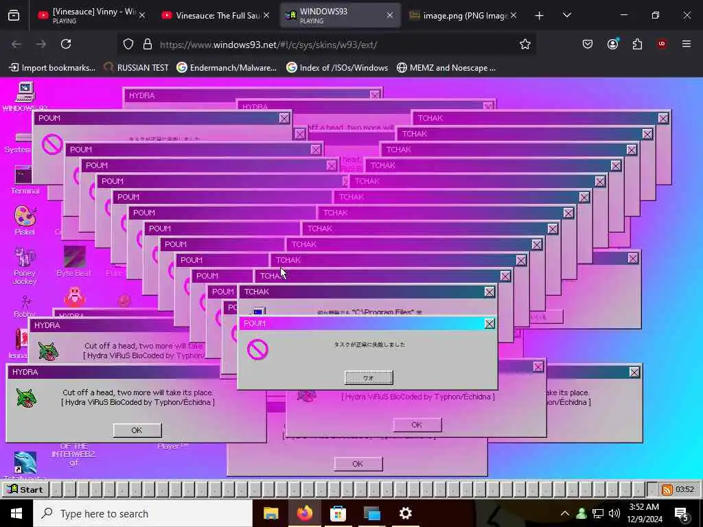Screen dimensions: 703x527
Task: Open Firefox account icon
Action: (x=612, y=44)
